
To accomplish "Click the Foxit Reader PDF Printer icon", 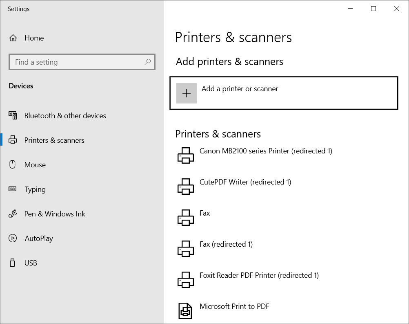I will (x=186, y=280).
